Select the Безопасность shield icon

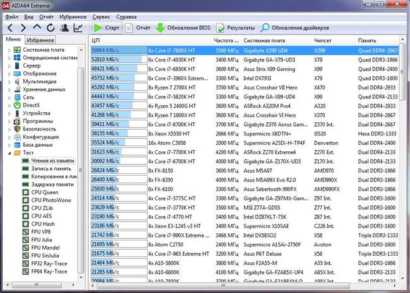(17, 129)
